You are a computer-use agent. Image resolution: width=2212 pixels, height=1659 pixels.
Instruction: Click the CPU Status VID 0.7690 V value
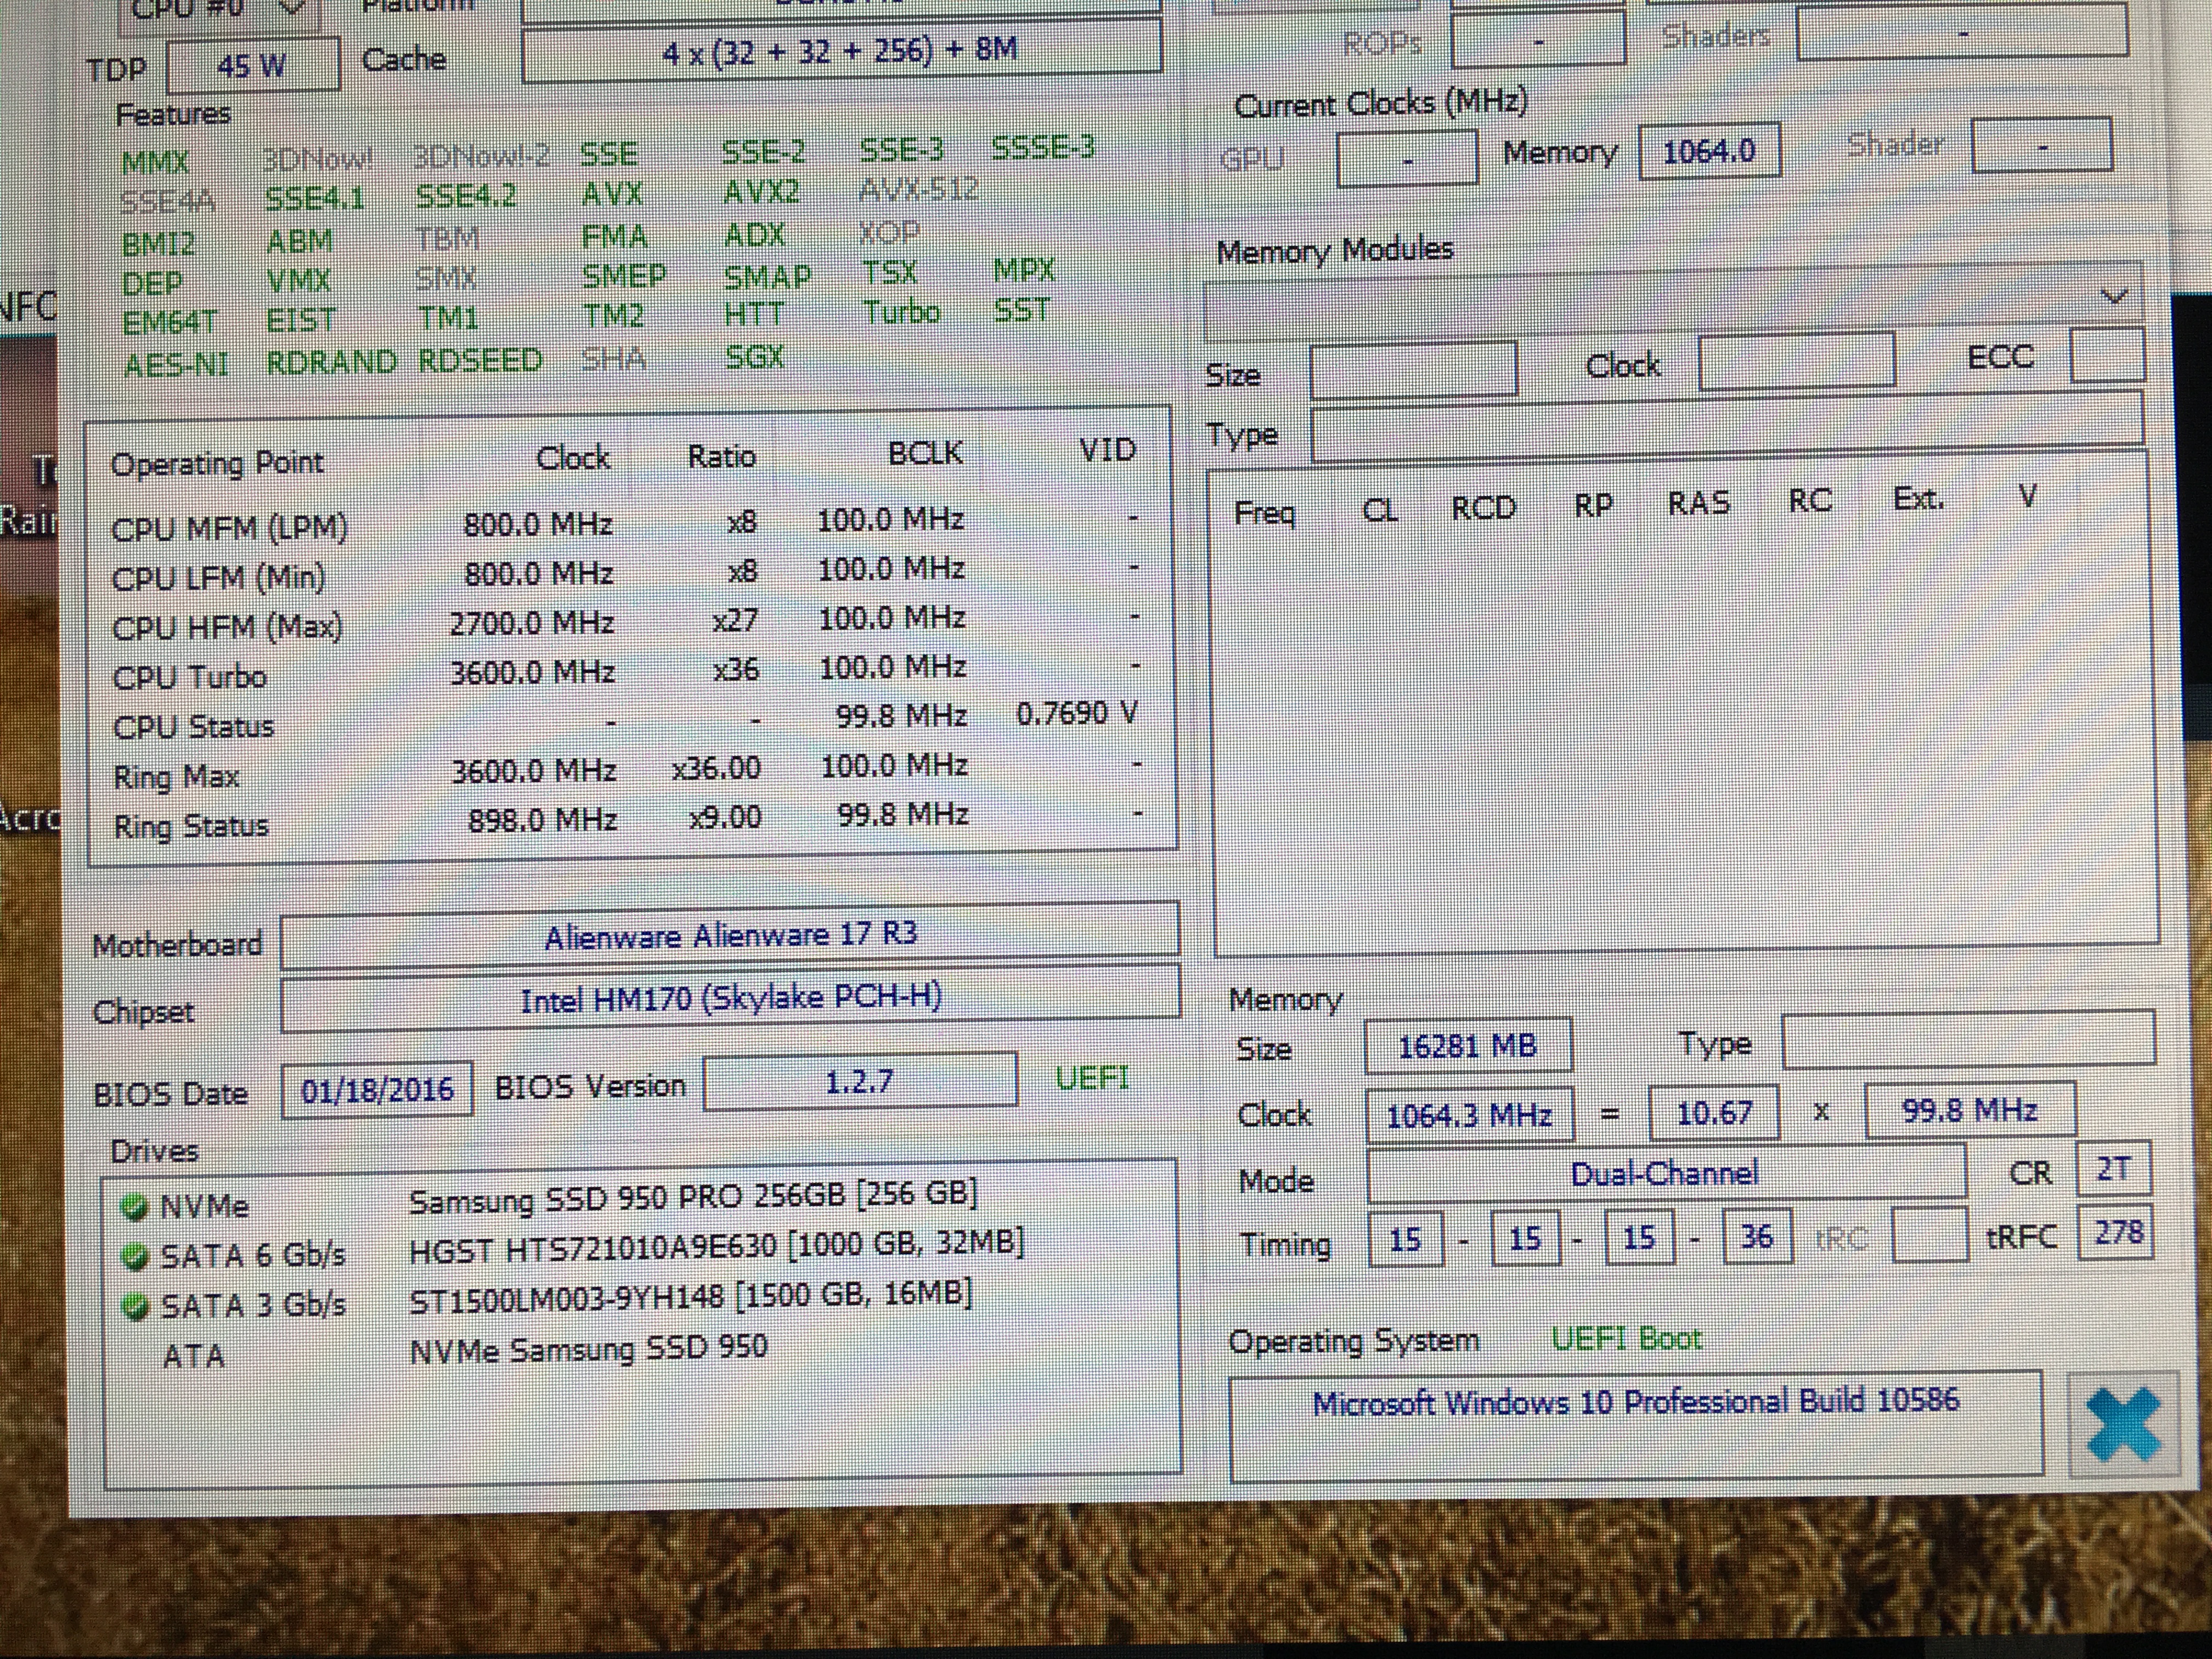[1076, 714]
